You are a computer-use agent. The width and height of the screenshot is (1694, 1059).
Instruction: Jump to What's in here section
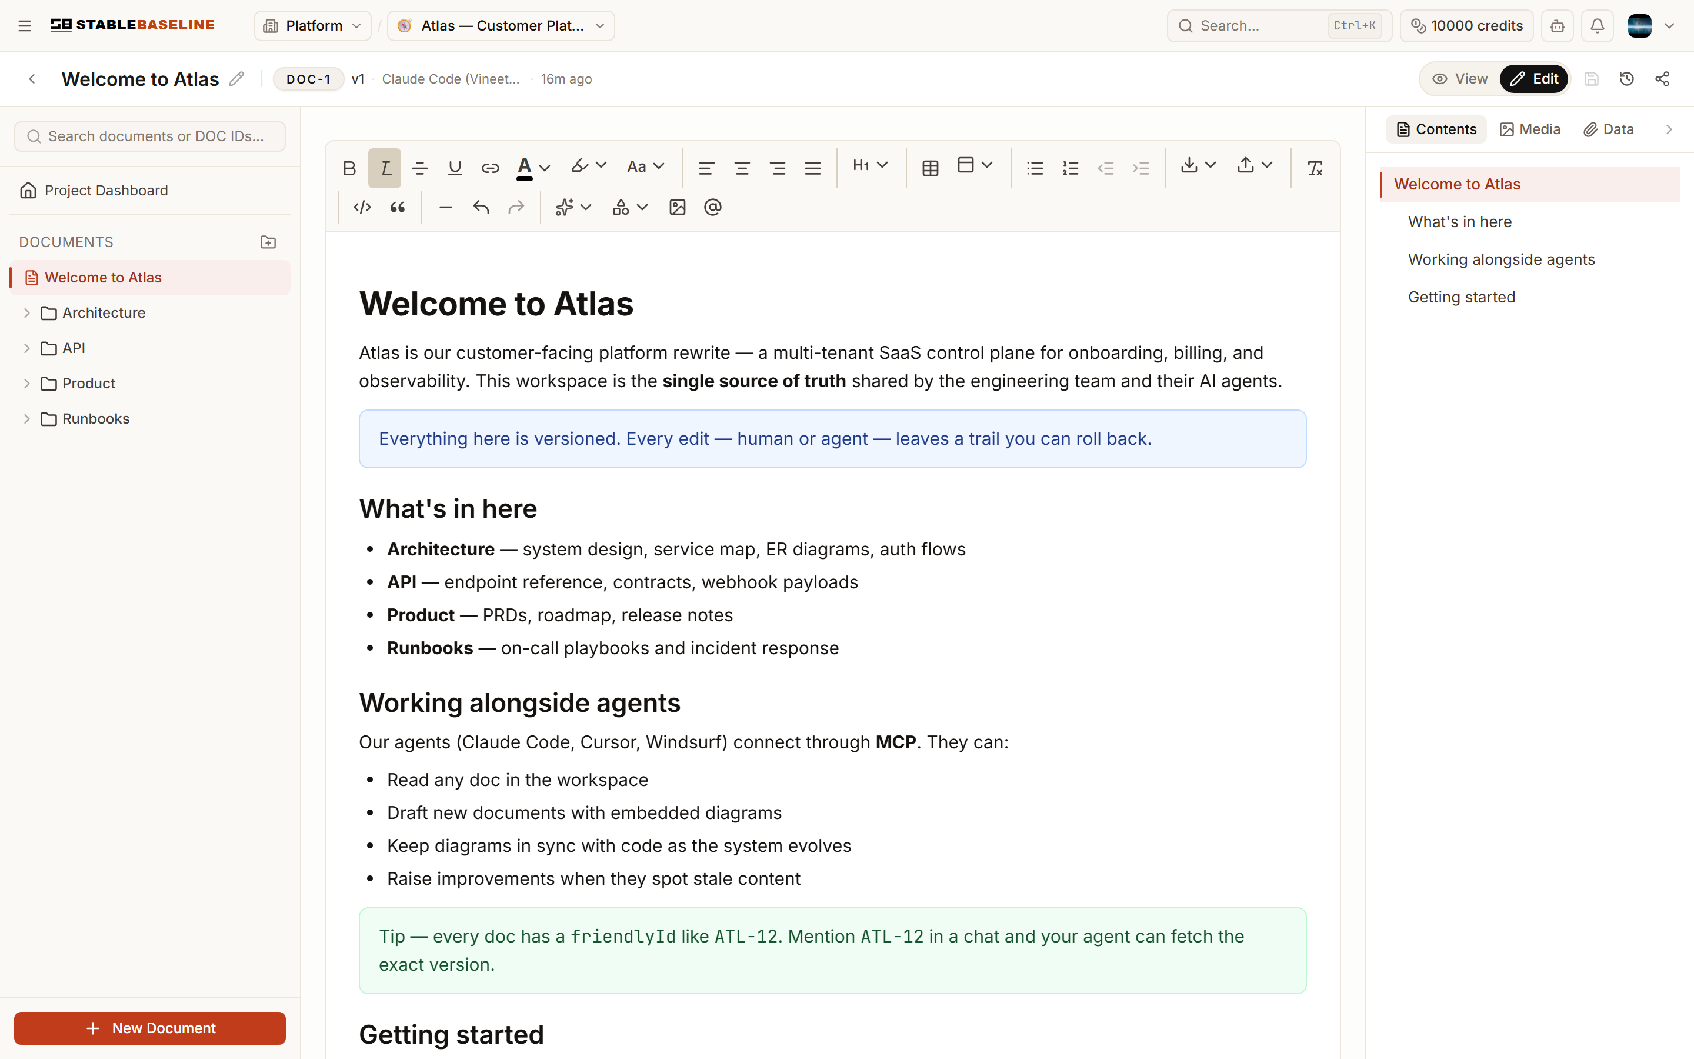point(1459,222)
